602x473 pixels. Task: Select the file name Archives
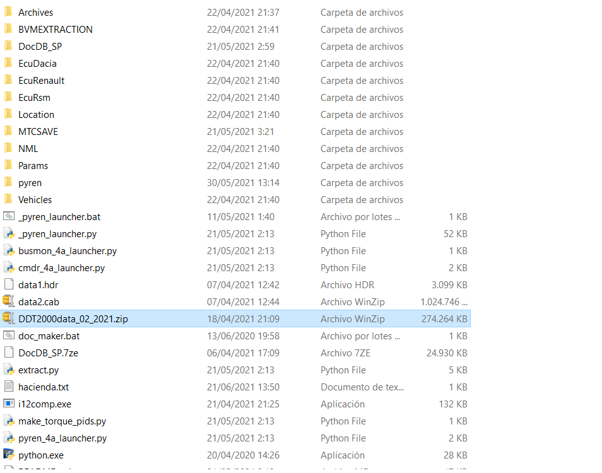[36, 13]
